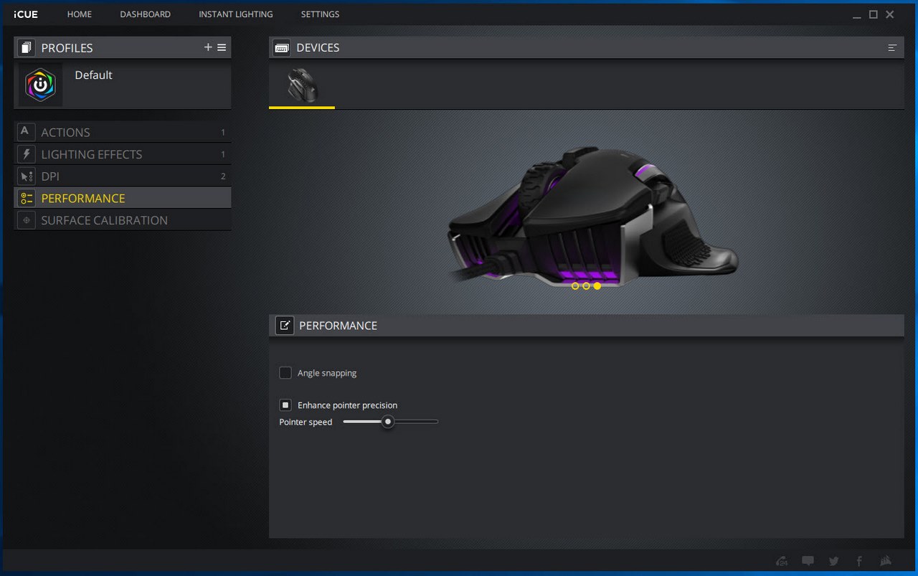Open the DPI section

(x=123, y=176)
